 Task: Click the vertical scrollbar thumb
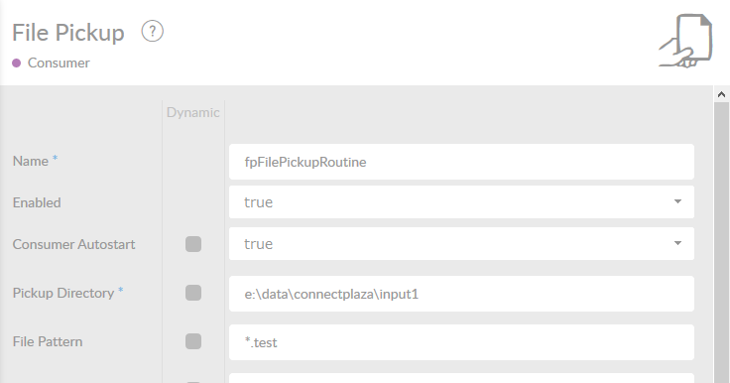(721, 242)
